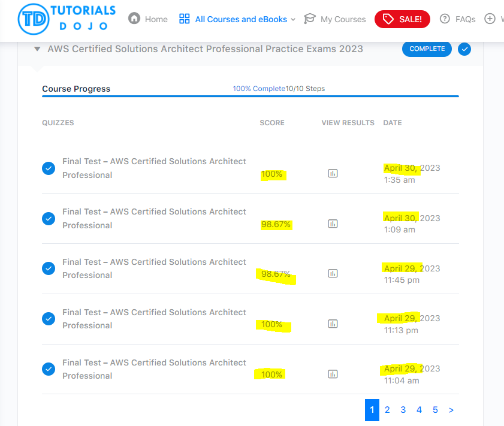
Task: Click the April 29, 2023 11:45 pm date
Action: pos(412,274)
